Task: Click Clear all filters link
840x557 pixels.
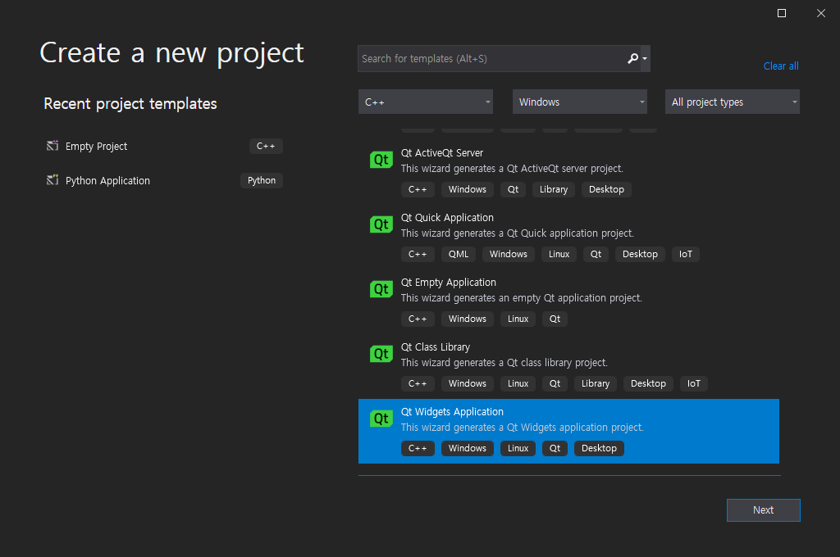Action: coord(781,66)
